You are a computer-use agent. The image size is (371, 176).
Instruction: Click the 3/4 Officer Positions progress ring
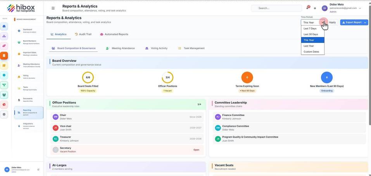[167, 77]
